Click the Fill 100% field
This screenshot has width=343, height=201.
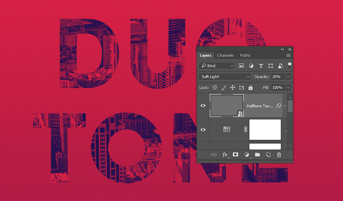(x=278, y=87)
